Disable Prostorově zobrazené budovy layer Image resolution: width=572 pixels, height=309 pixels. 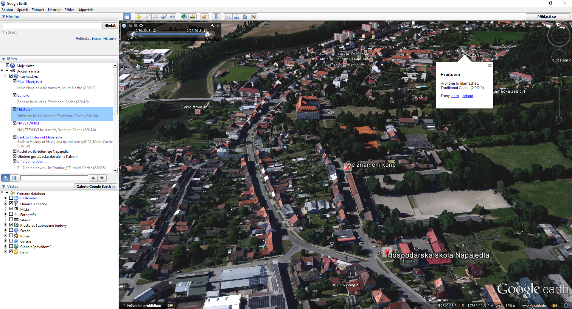click(11, 225)
